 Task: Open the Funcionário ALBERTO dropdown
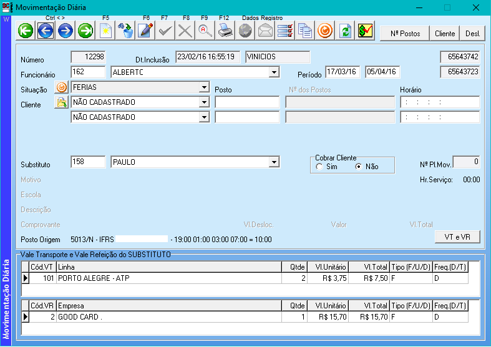274,72
